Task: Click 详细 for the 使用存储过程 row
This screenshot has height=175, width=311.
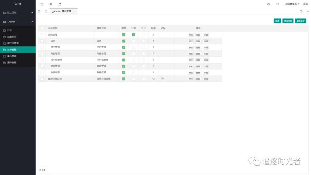Action: 206,79
